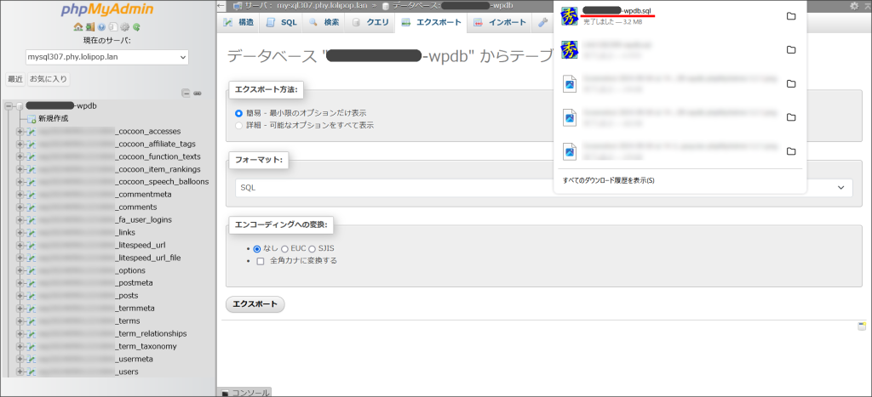The image size is (872, 397).
Task: Collapse the -wpdb database tree node
Action: point(9,105)
